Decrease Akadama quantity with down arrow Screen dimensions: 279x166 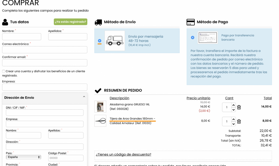coord(234,110)
